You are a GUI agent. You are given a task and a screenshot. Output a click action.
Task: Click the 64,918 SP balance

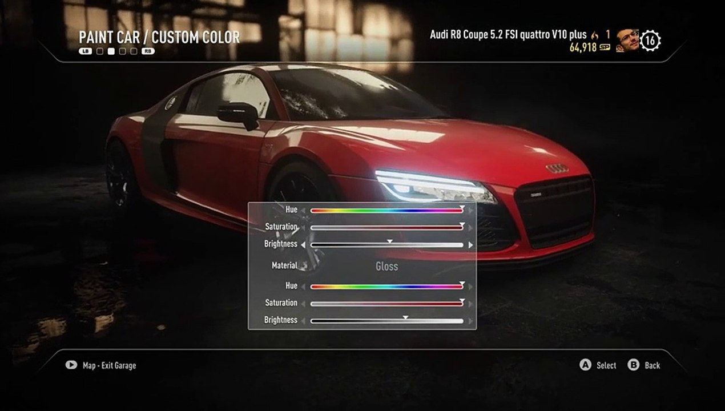click(x=583, y=47)
